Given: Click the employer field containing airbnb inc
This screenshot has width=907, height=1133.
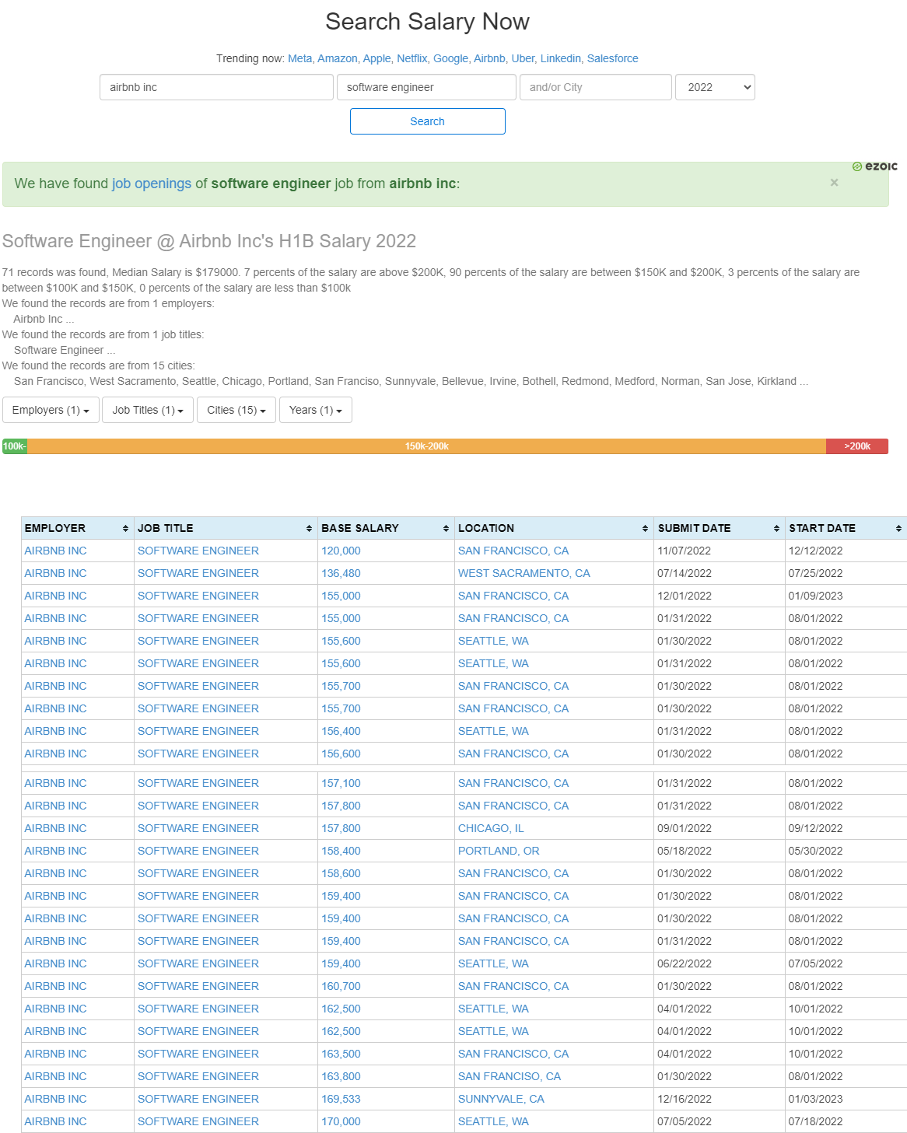Looking at the screenshot, I should 216,87.
